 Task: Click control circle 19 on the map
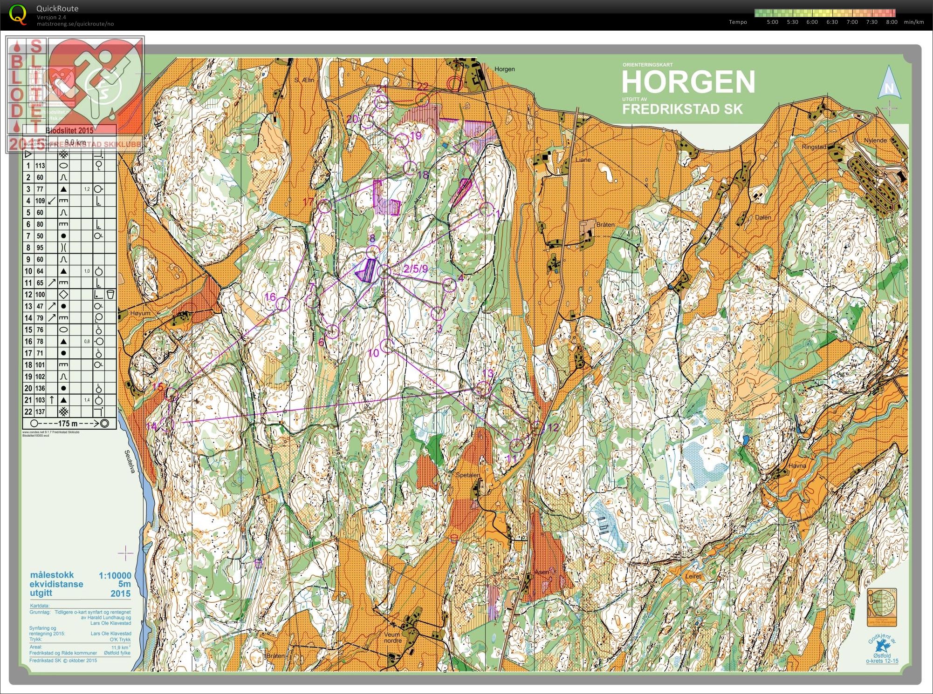click(402, 141)
